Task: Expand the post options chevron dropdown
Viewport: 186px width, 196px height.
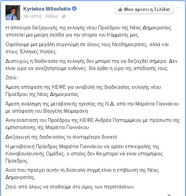Action: click(178, 8)
